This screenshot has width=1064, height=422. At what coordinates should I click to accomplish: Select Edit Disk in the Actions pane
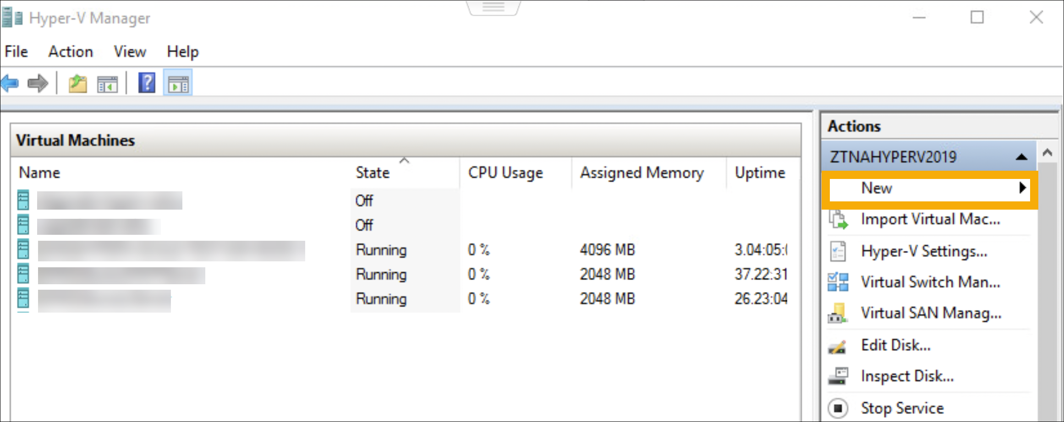click(x=896, y=345)
